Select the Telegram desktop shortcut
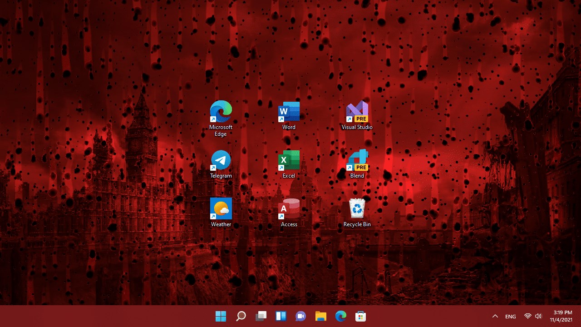 pos(221,164)
